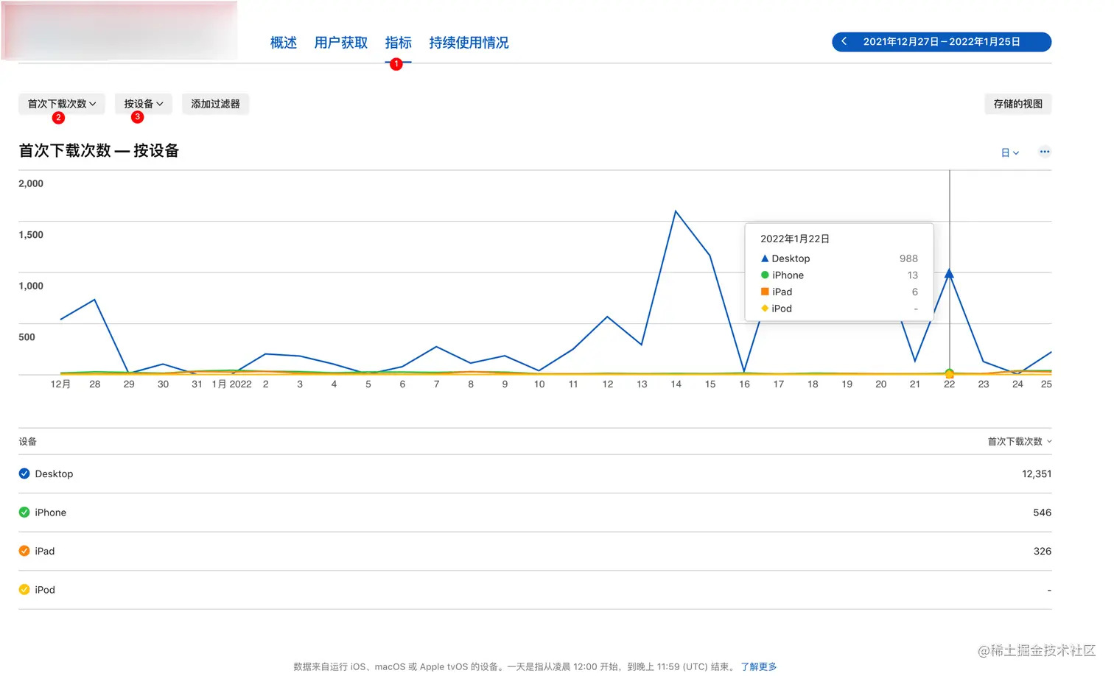Click the iPad row label in table
Screen dimensions: 1114x676
pos(44,552)
